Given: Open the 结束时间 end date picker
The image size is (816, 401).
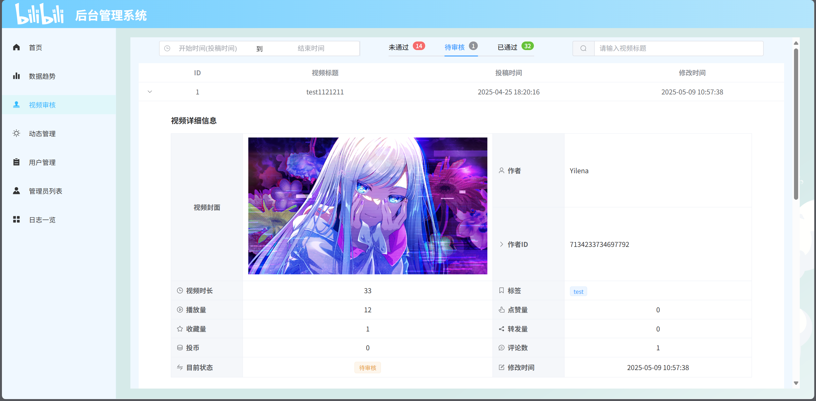Looking at the screenshot, I should 311,48.
